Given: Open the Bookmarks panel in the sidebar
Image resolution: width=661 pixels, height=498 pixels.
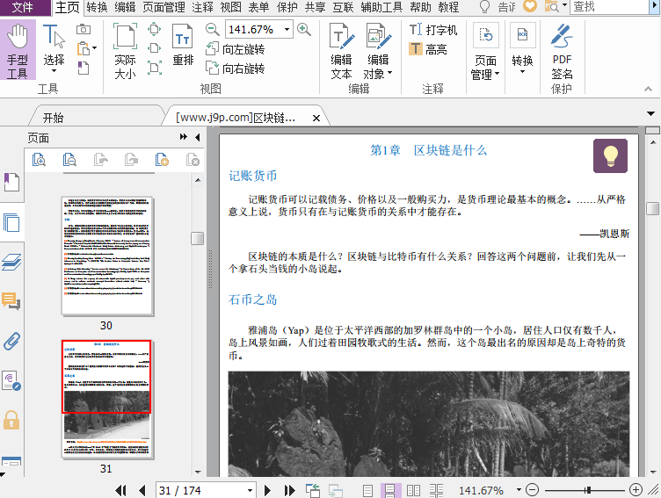Looking at the screenshot, I should click(11, 183).
